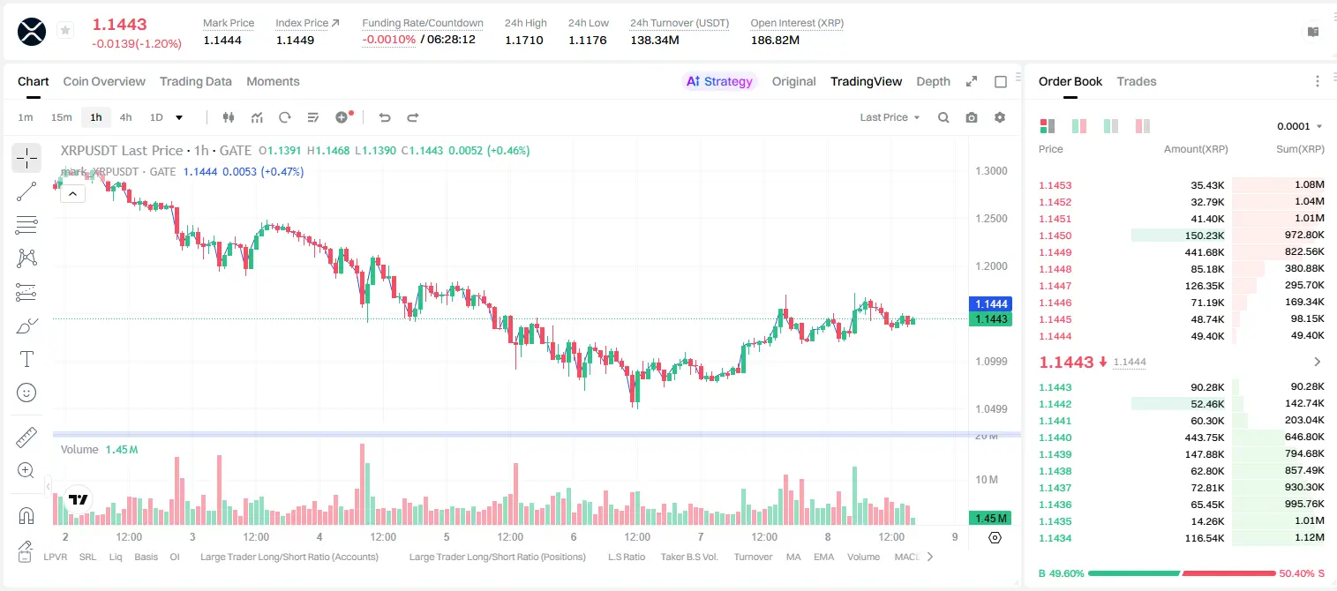Show only buy orders in order book
Screen dimensions: 1337x591
[x=1111, y=126]
